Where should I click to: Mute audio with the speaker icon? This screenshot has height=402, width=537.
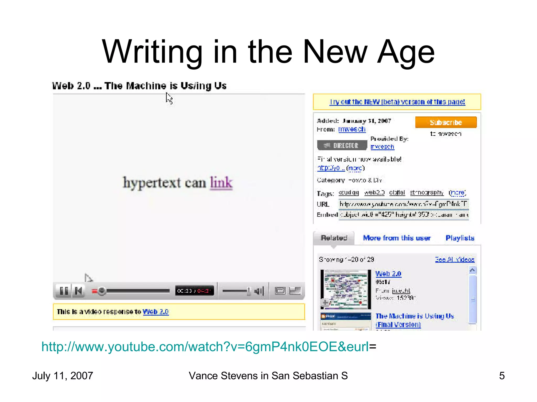(x=259, y=291)
